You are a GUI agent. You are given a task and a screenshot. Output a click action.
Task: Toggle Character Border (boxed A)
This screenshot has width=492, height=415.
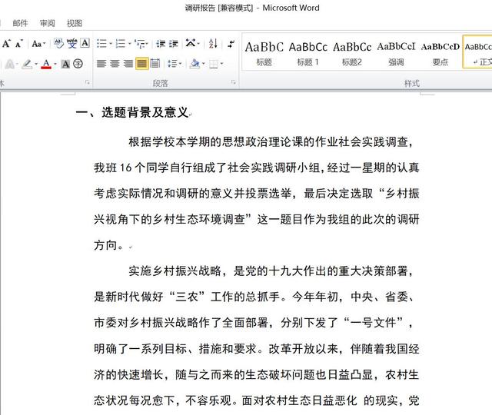point(85,43)
